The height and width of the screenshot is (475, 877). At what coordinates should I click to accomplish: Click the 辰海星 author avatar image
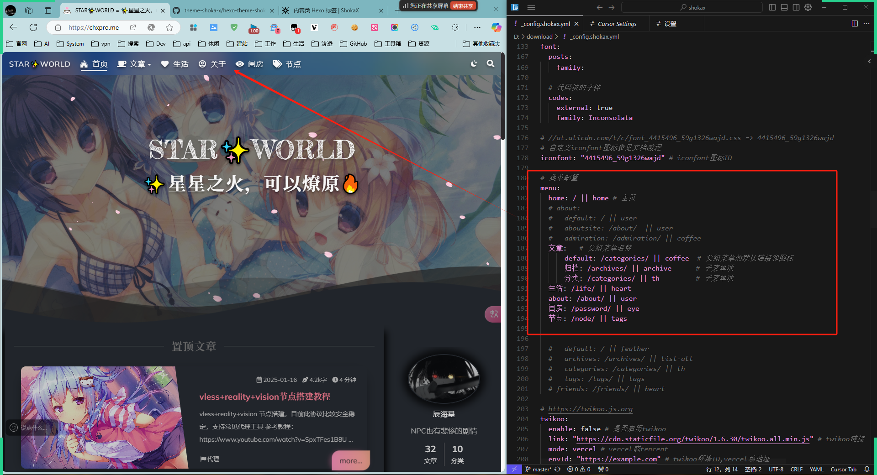click(x=444, y=379)
